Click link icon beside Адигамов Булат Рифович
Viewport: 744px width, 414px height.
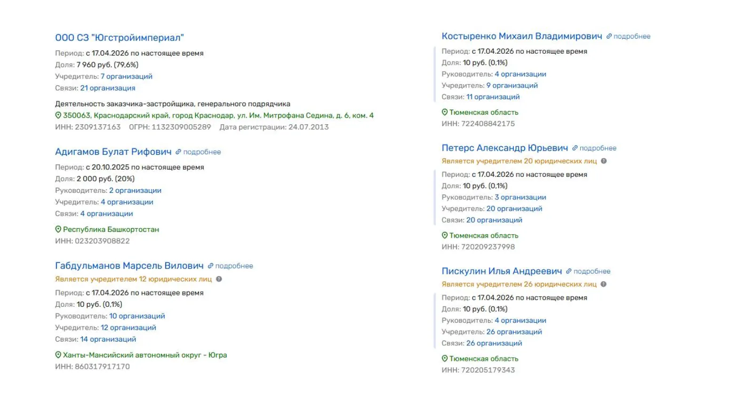pos(178,152)
